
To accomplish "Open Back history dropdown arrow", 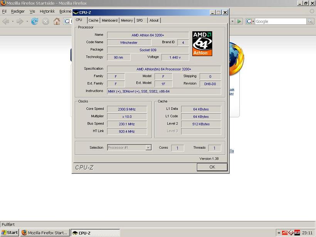I will pyautogui.click(x=12, y=21).
